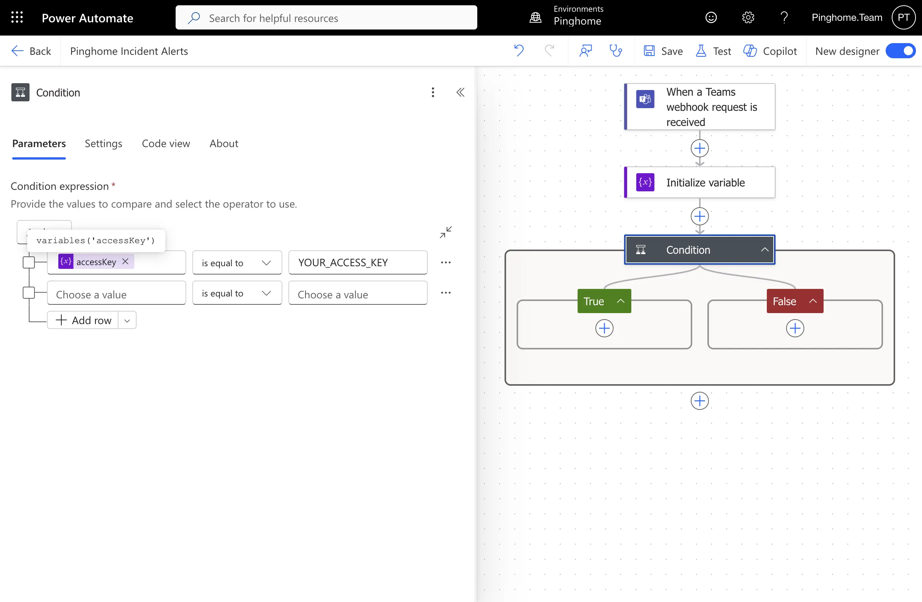Viewport: 922px width, 602px height.
Task: Collapse the True branch
Action: (x=620, y=301)
